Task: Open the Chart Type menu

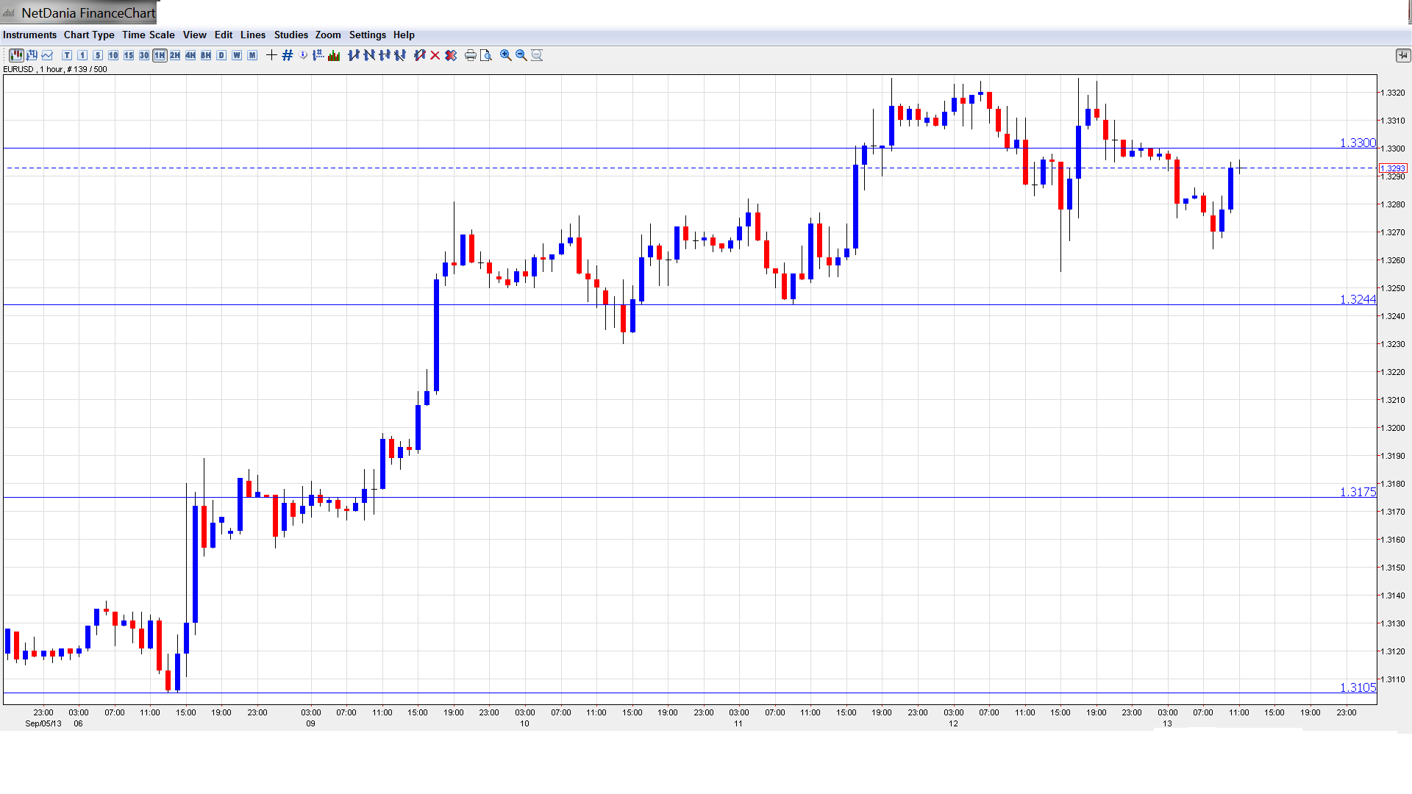Action: coord(89,35)
